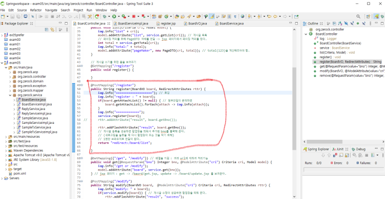Screen dimensions: 385x199
Task: Switch to the Spring Explorer tab
Action: tap(316, 149)
